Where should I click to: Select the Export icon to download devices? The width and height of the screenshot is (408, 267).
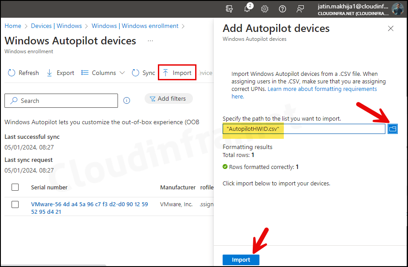50,72
